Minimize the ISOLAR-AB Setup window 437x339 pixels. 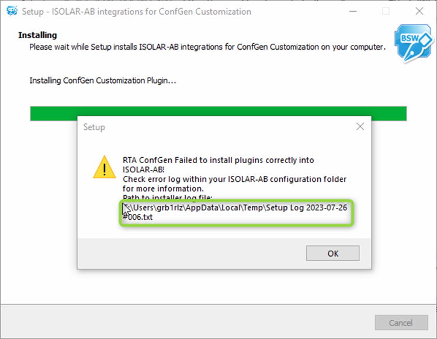[x=353, y=12]
